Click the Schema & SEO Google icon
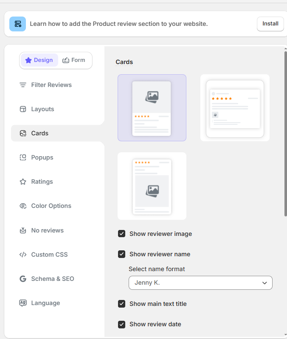 coord(23,279)
